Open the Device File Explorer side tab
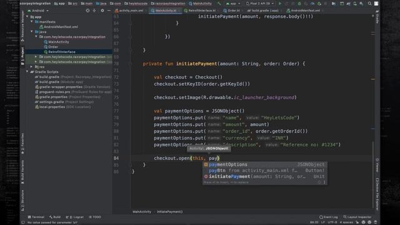Viewport: 400px width, 225px height. 377,194
